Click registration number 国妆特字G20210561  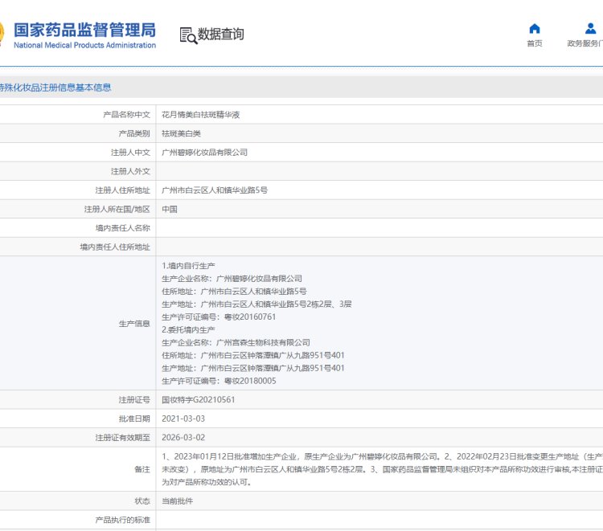pyautogui.click(x=199, y=399)
